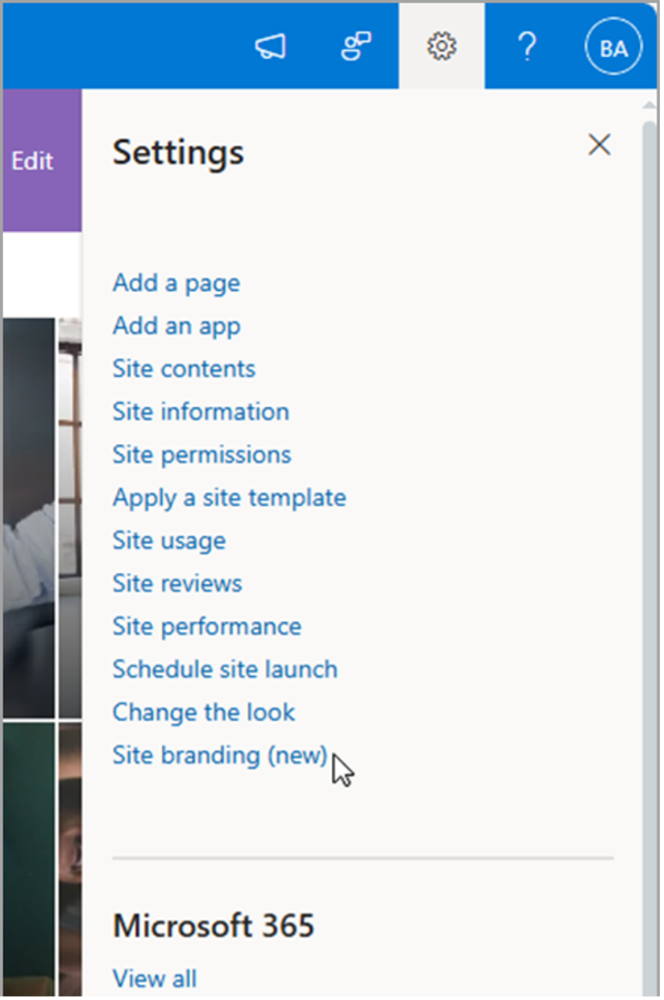Click Site branding (new) link
This screenshot has height=1000, width=664.
pyautogui.click(x=219, y=755)
